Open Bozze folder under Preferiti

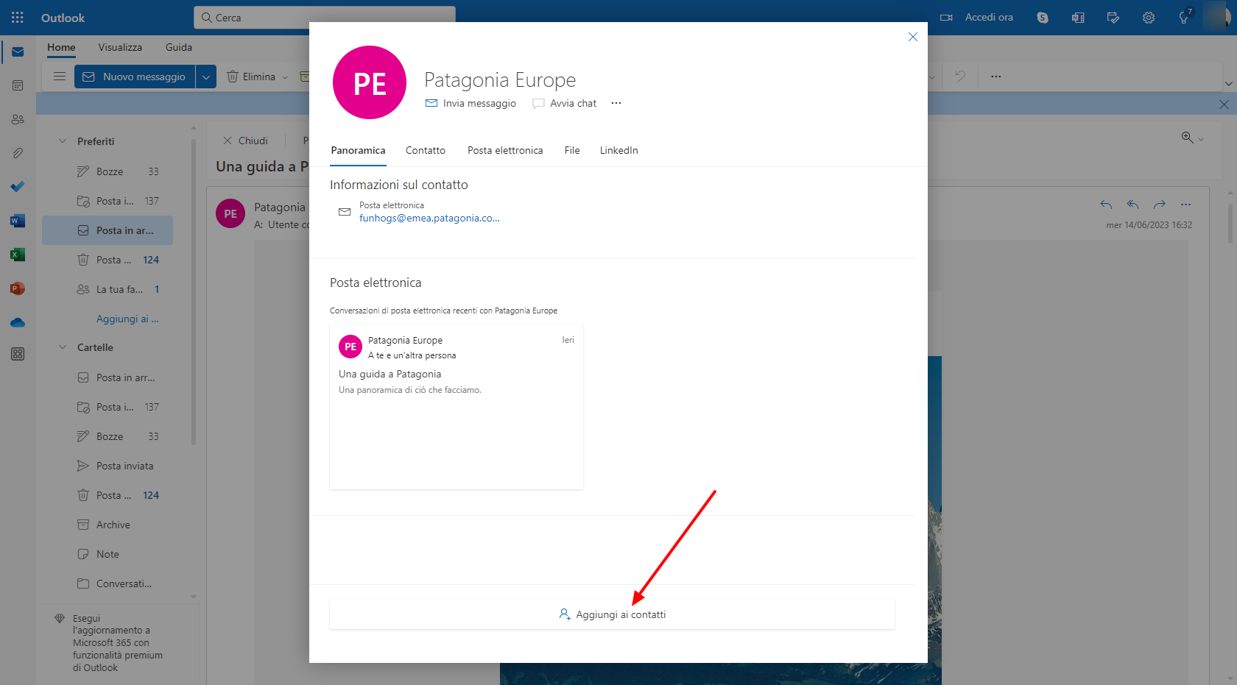click(108, 171)
